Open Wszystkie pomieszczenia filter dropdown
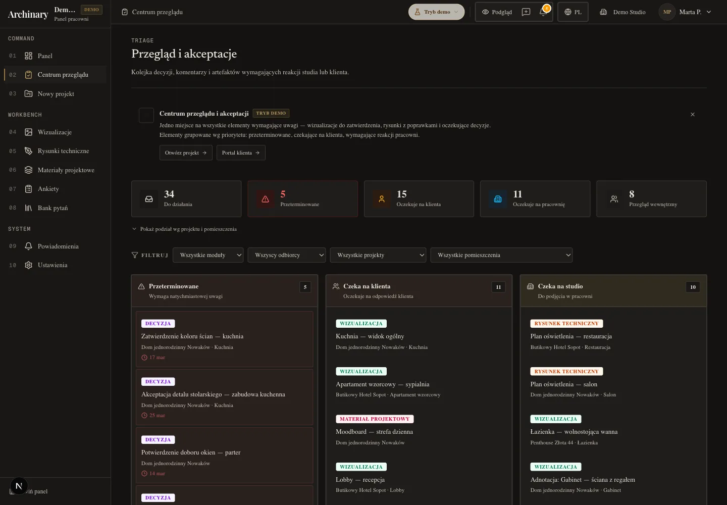 (501, 255)
